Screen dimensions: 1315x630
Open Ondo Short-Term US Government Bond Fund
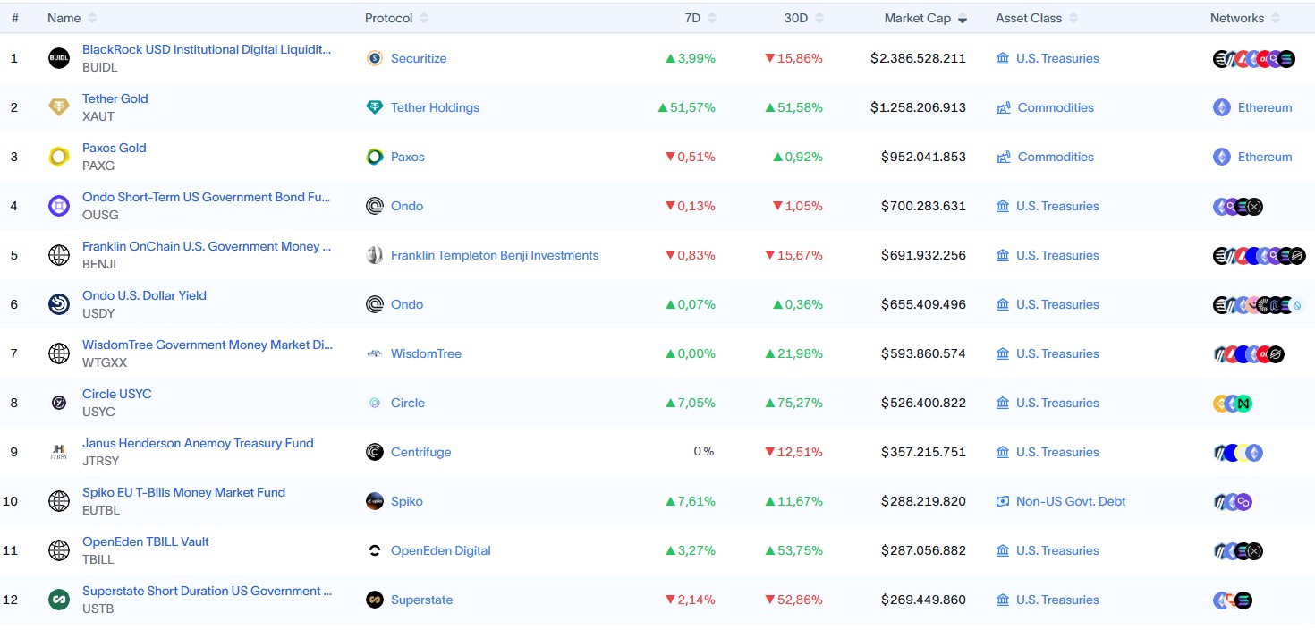pyautogui.click(x=207, y=198)
